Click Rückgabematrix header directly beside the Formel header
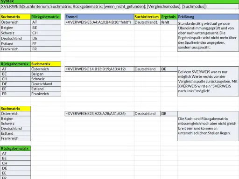Image resolution: width=239 pixels, height=179 pixels. (46, 17)
